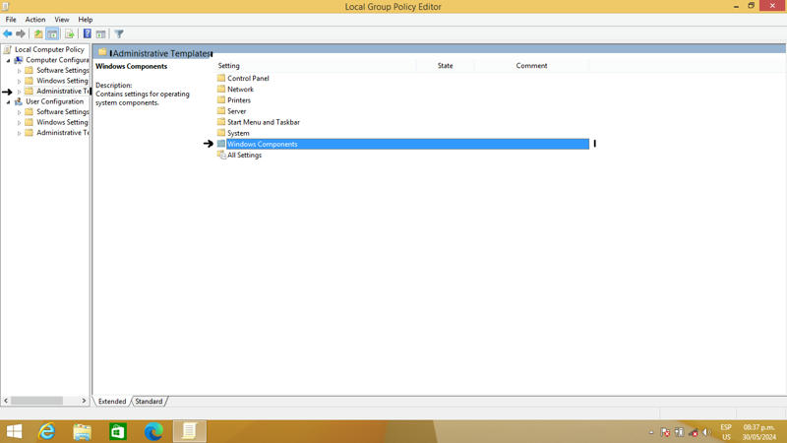Click the Forward arrow toolbar icon
The height and width of the screenshot is (443, 787).
(21, 33)
